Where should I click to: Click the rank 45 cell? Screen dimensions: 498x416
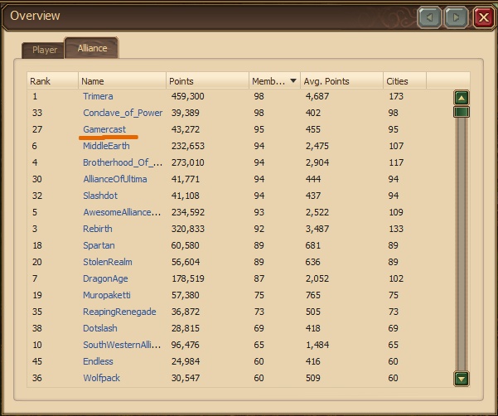(36, 361)
